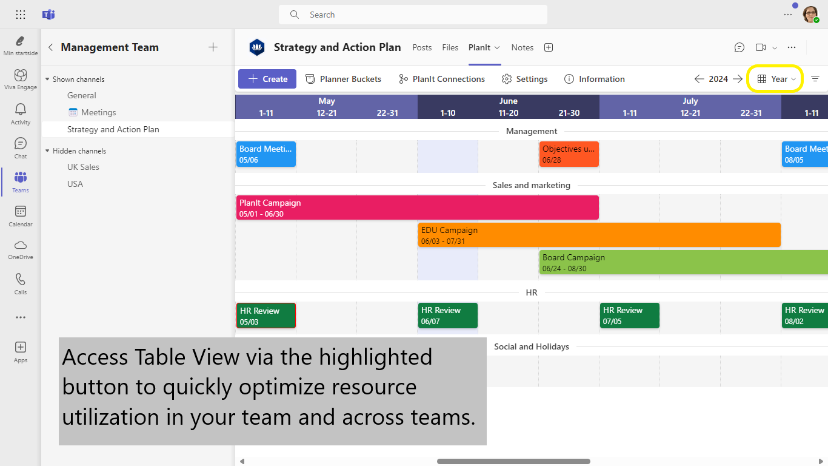Switch to the Notes tab
This screenshot has width=828, height=466.
(x=523, y=47)
